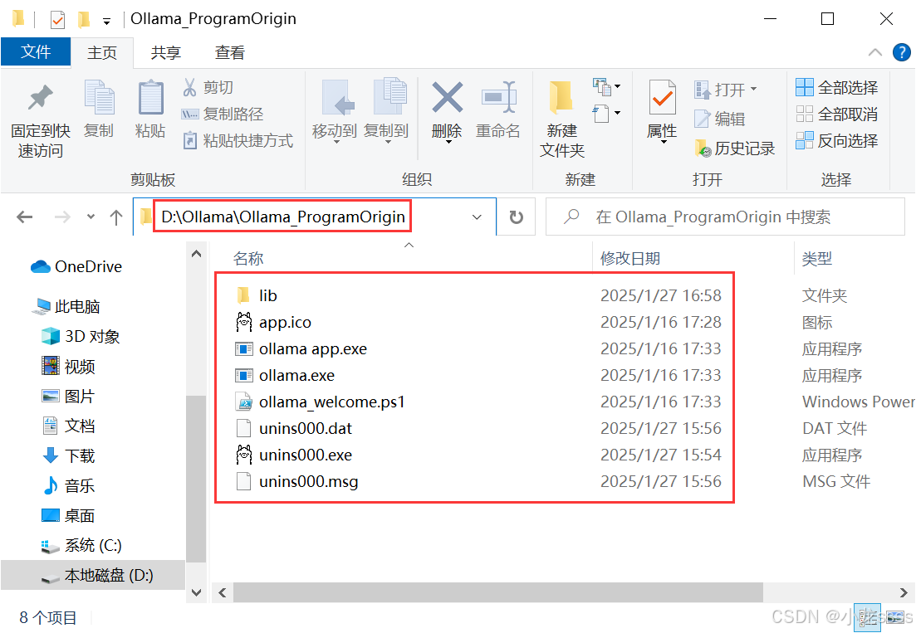Open the recent locations chevron
This screenshot has width=916, height=633.
pos(91,217)
